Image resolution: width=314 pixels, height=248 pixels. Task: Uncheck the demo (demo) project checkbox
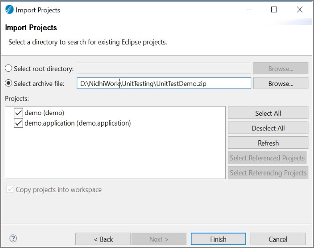tap(18, 112)
